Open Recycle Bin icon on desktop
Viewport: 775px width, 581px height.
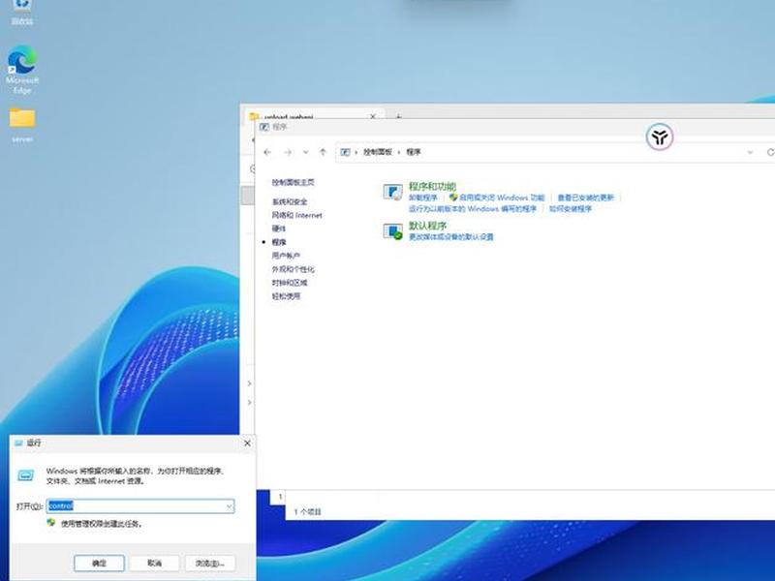[22, 13]
